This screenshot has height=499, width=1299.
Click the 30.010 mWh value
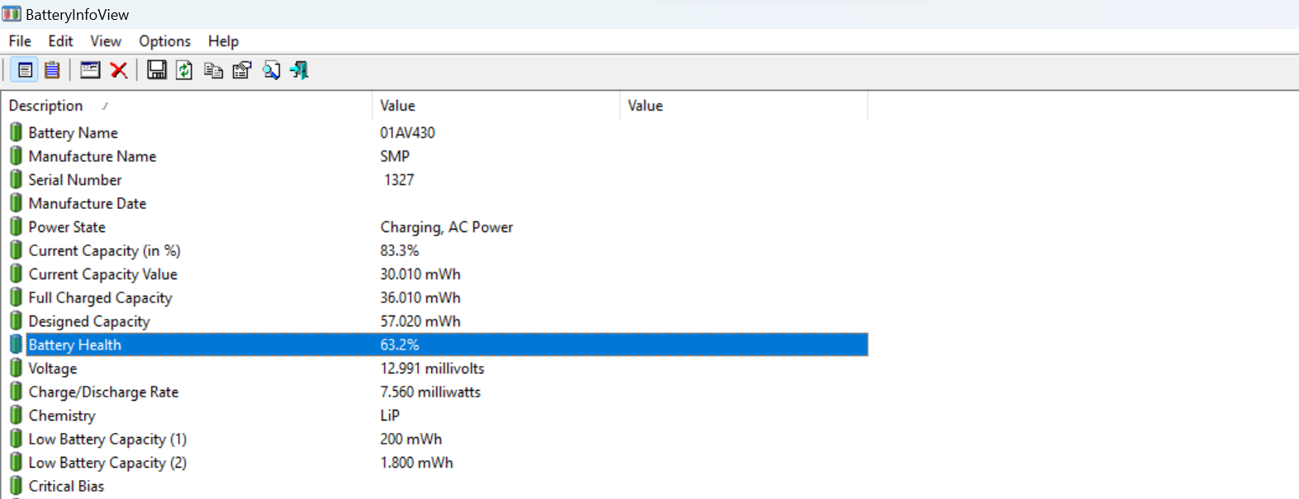(x=420, y=273)
